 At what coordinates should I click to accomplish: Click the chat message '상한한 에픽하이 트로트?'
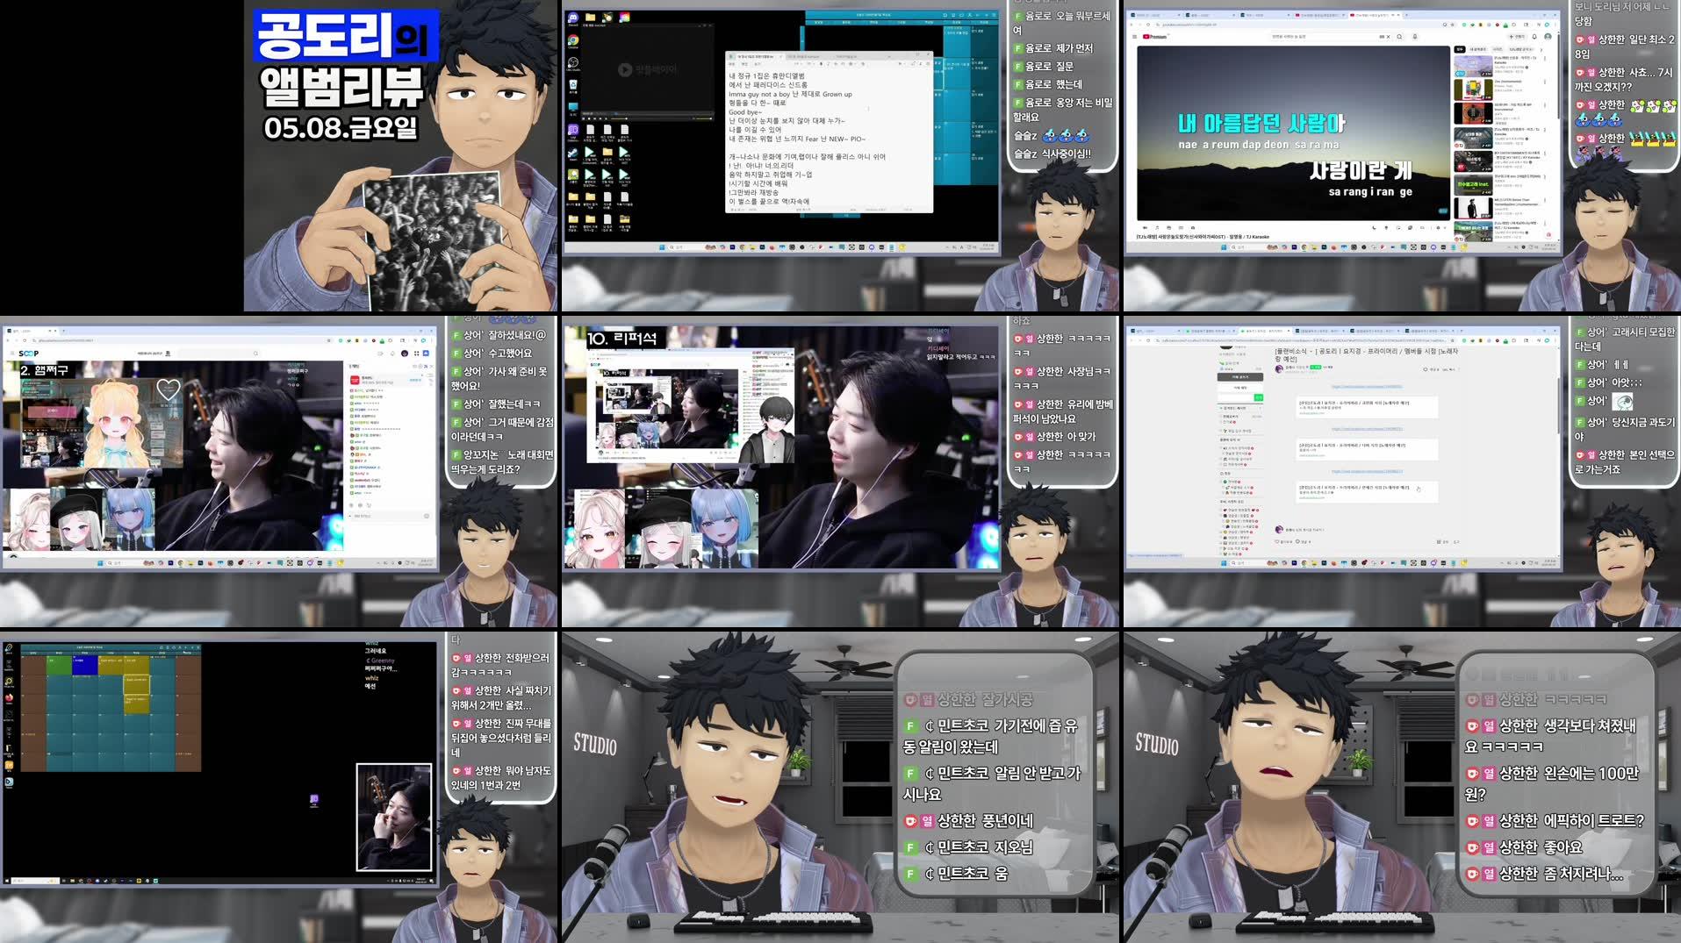1555,821
